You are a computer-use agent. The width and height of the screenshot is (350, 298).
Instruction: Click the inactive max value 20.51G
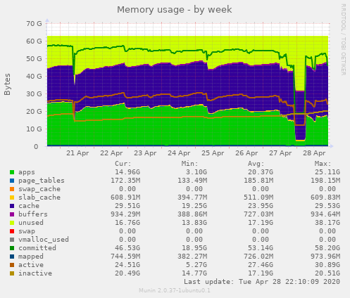[x=327, y=273]
